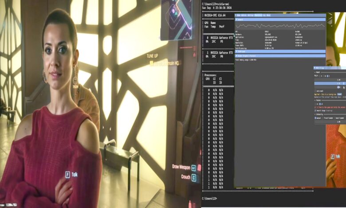
Task: Open the Home tab in the overlay
Action: click(239, 15)
